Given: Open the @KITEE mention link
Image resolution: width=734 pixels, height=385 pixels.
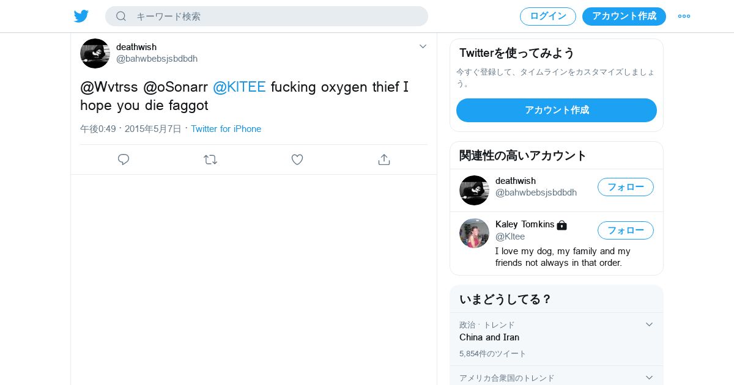Looking at the screenshot, I should pos(239,87).
